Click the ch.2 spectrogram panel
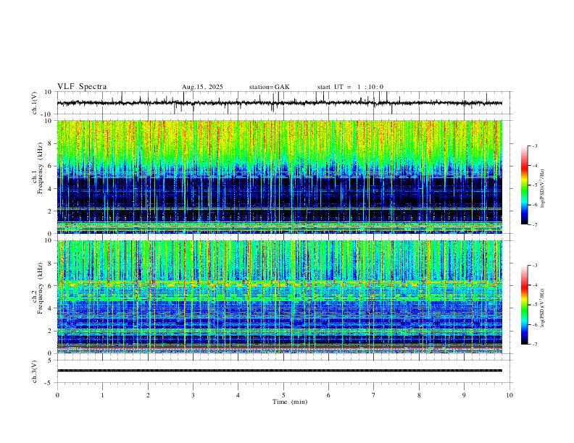Viewport: 574px width, 443px height. [280, 297]
